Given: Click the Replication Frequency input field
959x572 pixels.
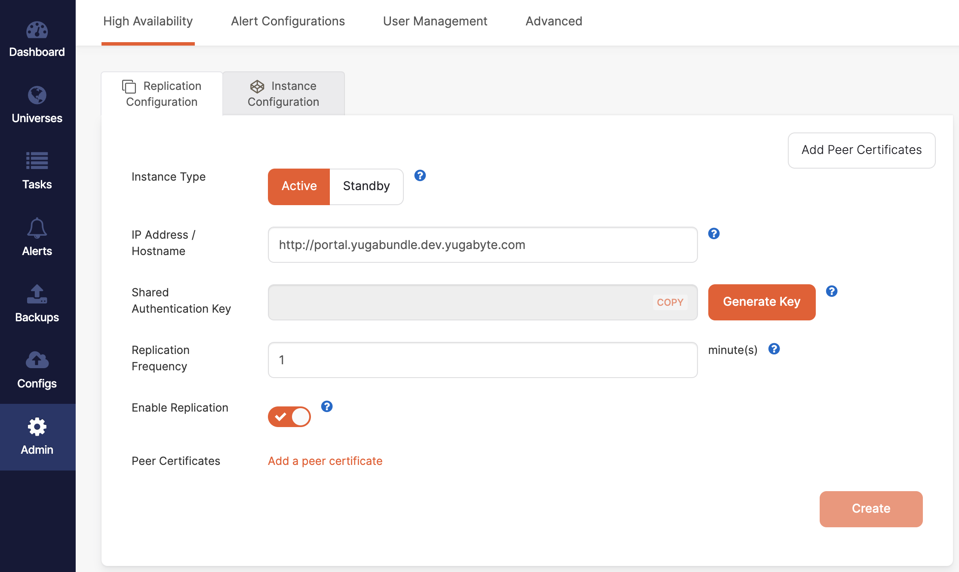Looking at the screenshot, I should point(483,360).
